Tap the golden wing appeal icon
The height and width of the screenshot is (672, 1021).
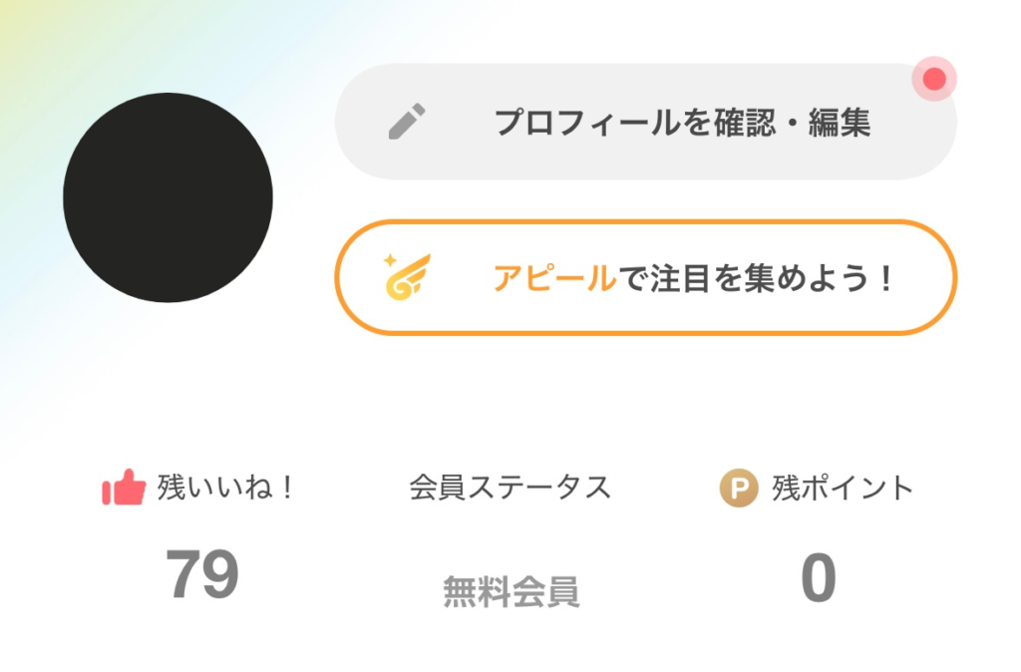[x=408, y=277]
